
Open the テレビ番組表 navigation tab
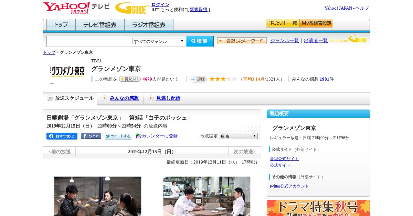click(100, 25)
